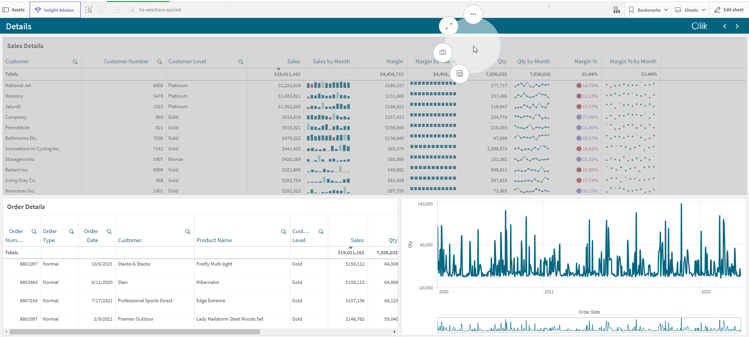Expand the Sheets dropdown
The image size is (749, 337).
point(690,10)
